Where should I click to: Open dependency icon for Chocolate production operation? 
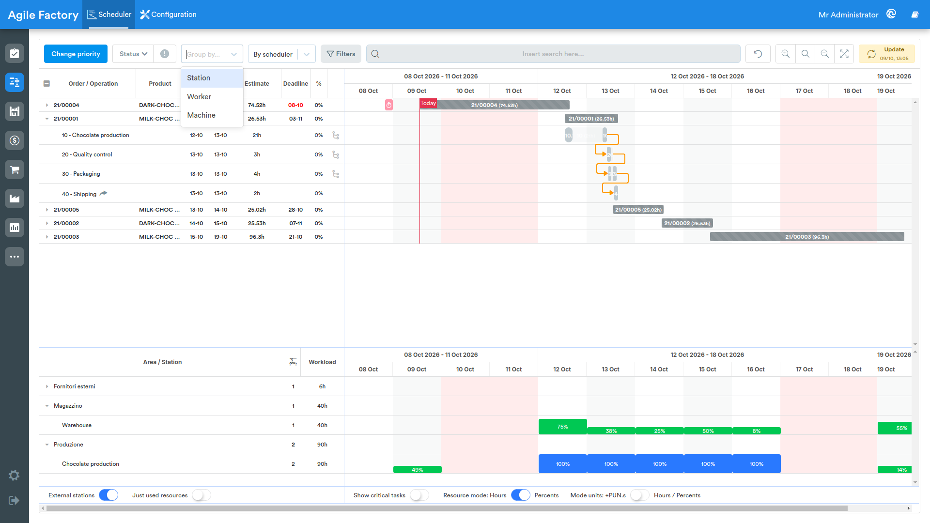coord(336,135)
